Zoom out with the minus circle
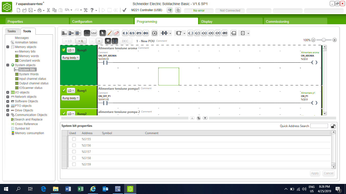Viewport: 346px width, 194px height. (313, 40)
